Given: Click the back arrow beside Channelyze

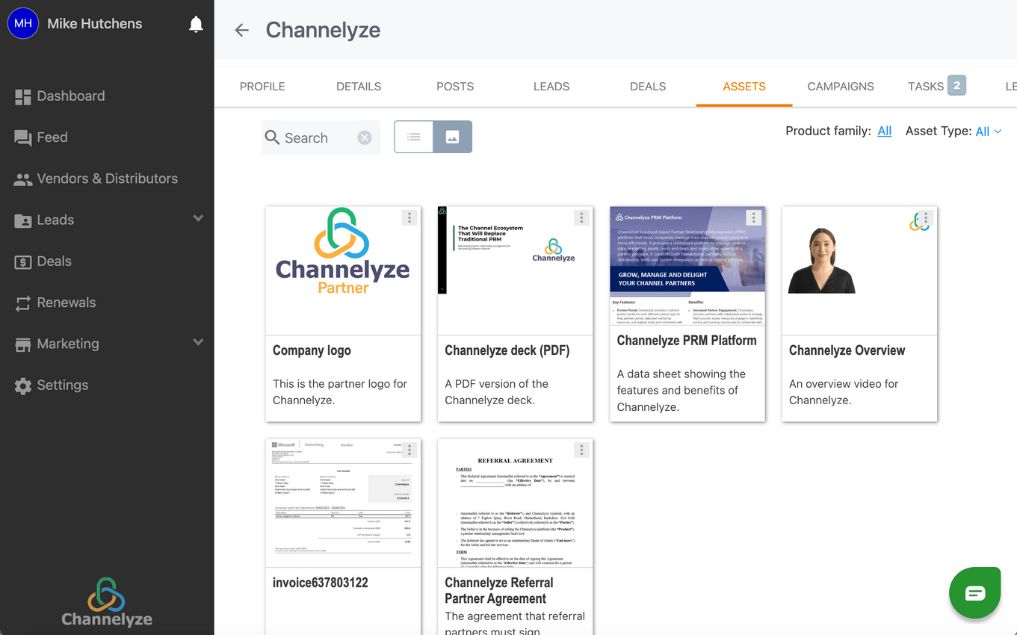Looking at the screenshot, I should pyautogui.click(x=241, y=30).
